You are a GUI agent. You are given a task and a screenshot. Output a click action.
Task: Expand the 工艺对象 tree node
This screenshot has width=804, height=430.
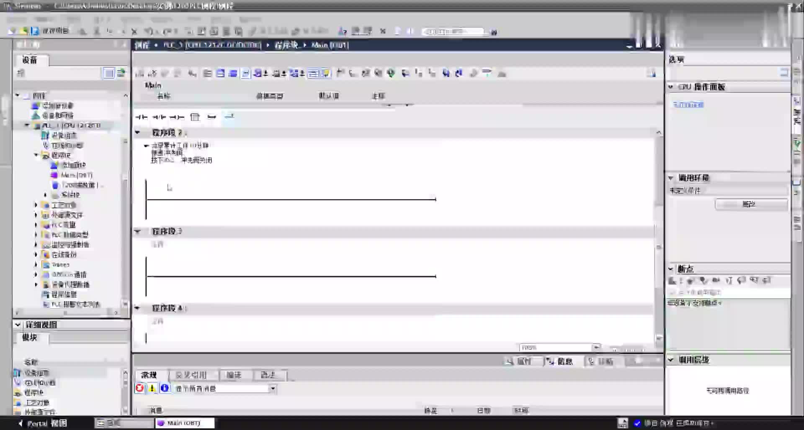click(x=36, y=205)
